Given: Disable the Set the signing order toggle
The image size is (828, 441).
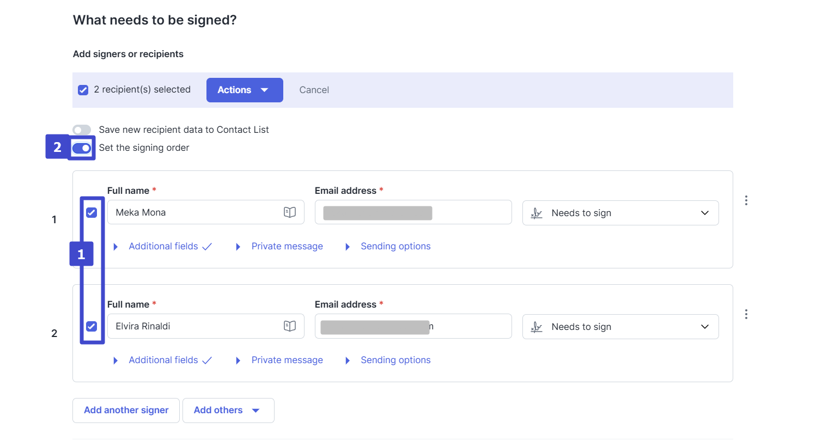Looking at the screenshot, I should [x=82, y=148].
